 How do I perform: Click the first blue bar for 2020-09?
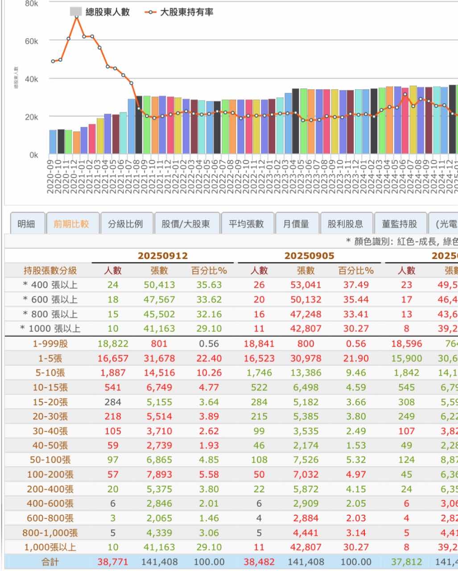(x=53, y=142)
